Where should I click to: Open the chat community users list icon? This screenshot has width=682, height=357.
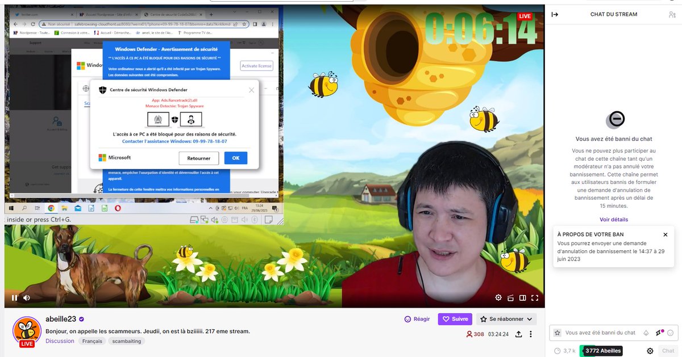coord(672,14)
